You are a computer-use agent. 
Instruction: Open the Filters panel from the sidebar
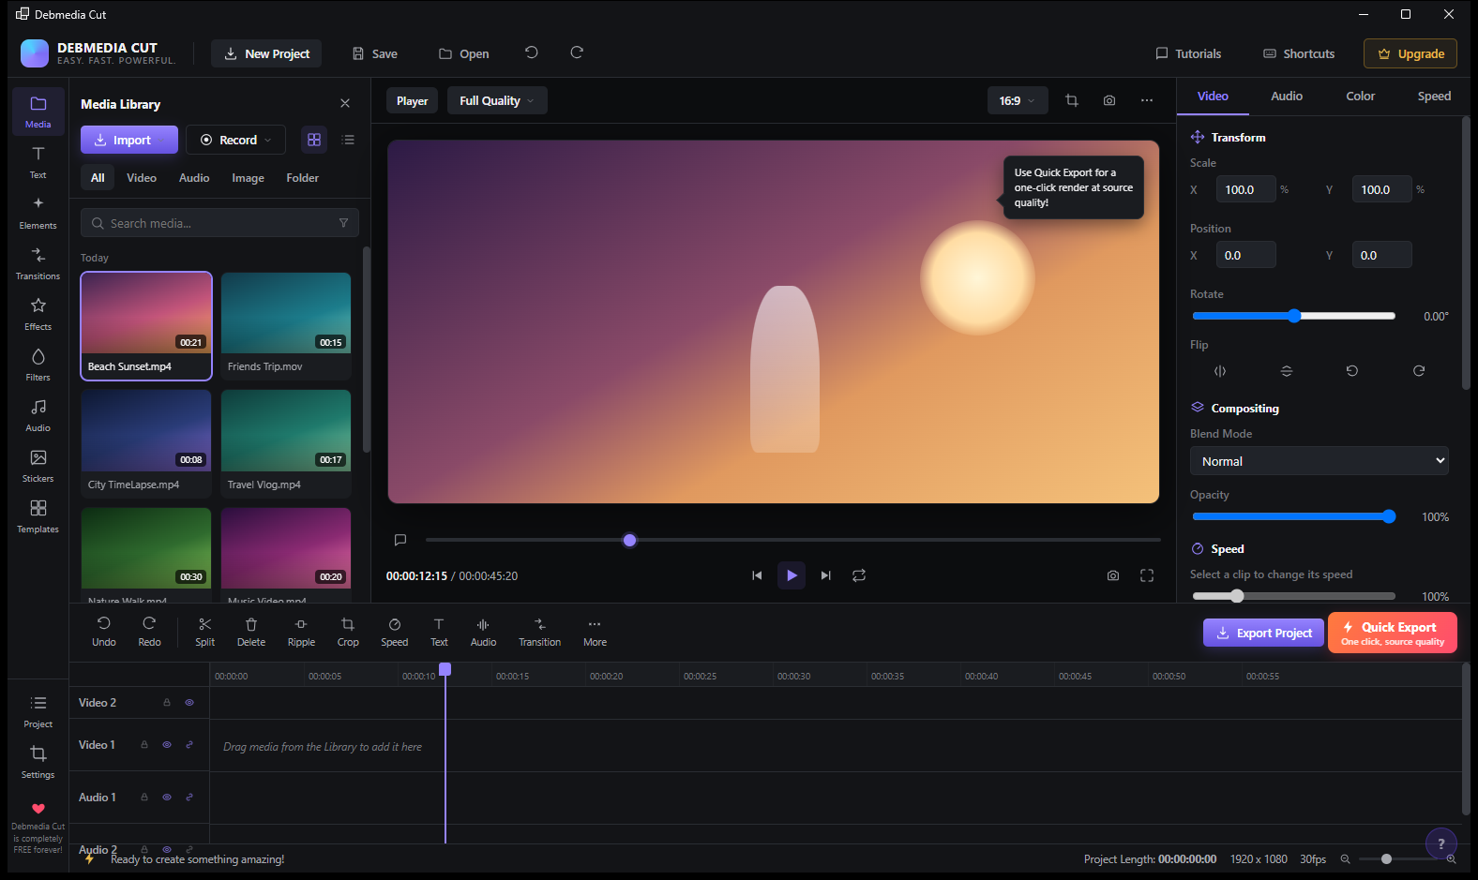pos(38,365)
